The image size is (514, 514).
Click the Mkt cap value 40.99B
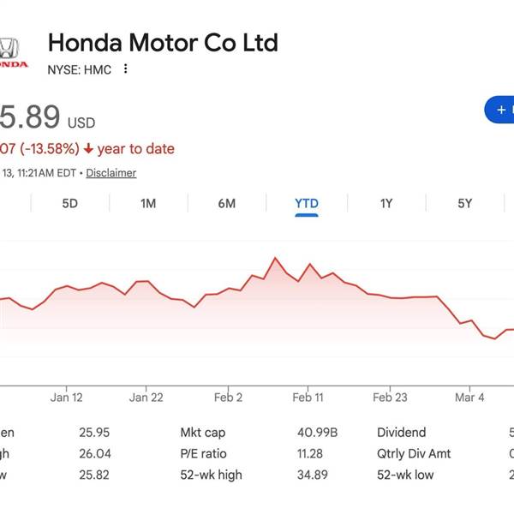click(304, 433)
